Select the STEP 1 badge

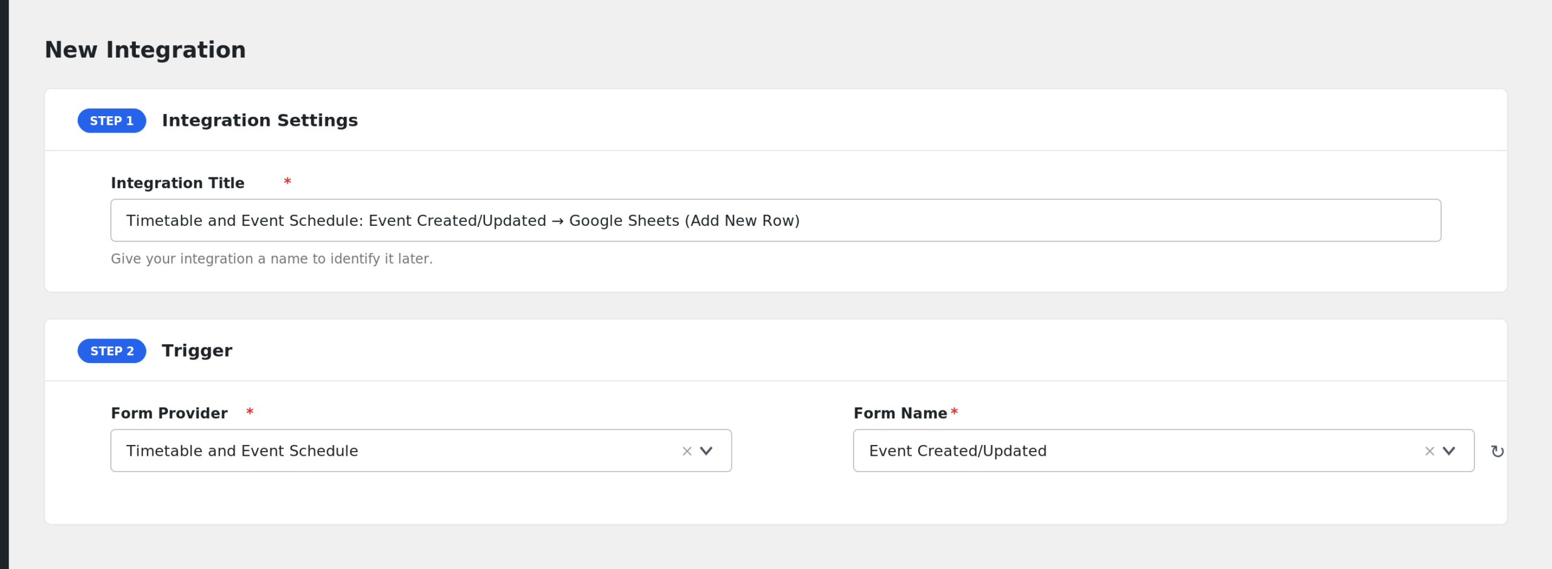[x=112, y=121]
